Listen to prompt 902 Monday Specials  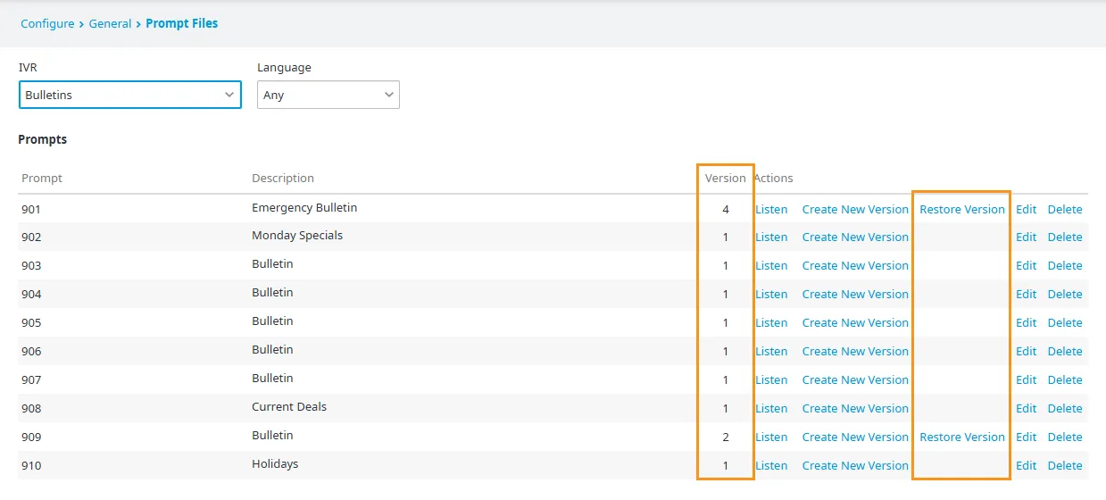(x=771, y=237)
